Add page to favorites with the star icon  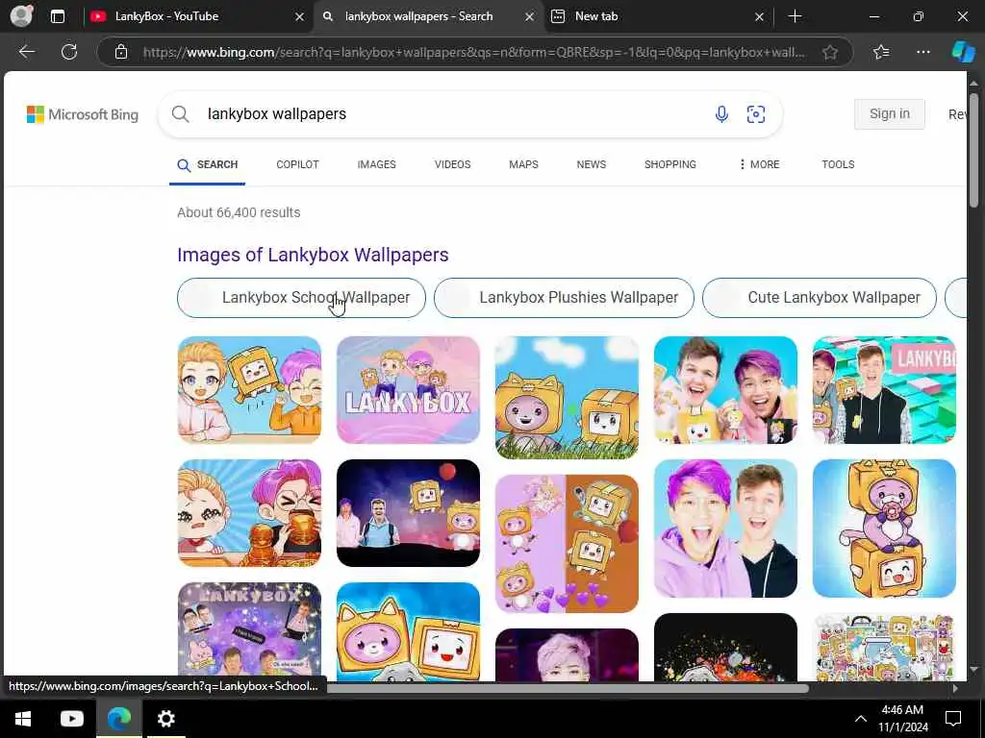point(830,52)
